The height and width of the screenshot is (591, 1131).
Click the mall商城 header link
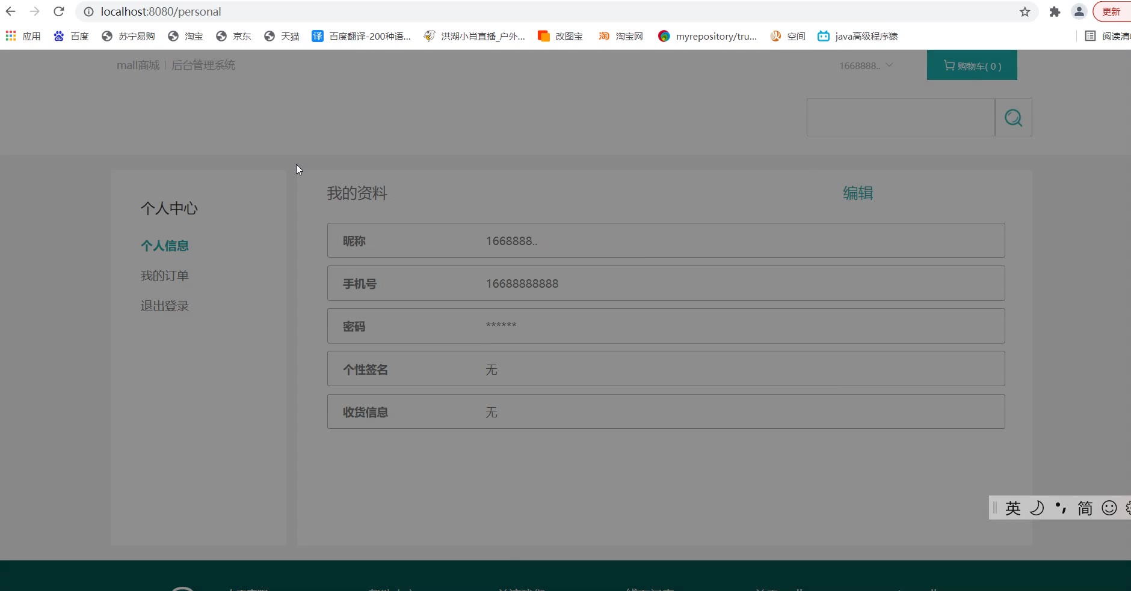click(138, 65)
